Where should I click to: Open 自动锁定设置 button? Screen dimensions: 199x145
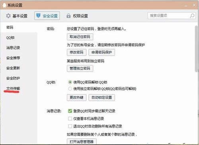[x=101, y=97]
